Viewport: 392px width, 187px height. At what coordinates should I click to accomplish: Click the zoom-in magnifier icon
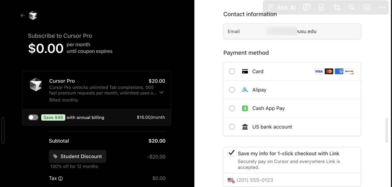(352, 7)
